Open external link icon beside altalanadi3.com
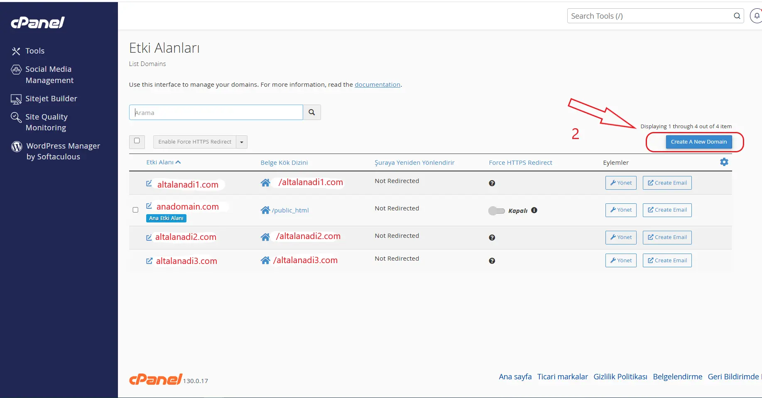762x398 pixels. coord(149,261)
